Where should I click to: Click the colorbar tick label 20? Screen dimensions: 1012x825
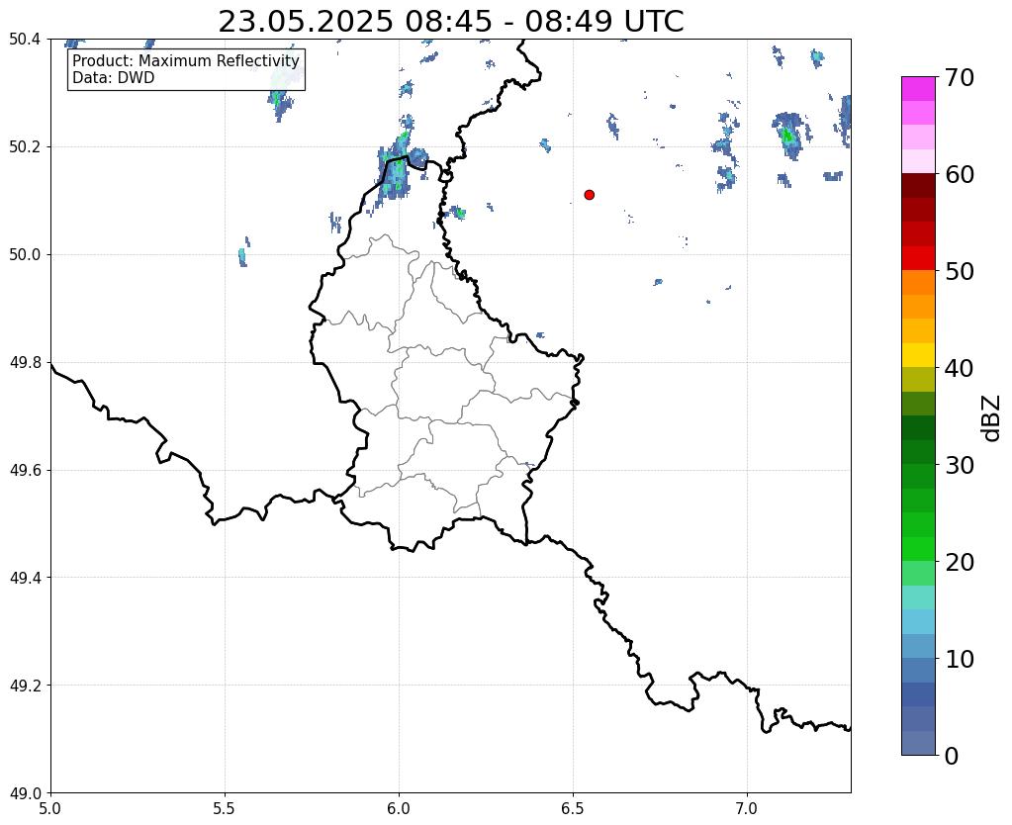960,562
